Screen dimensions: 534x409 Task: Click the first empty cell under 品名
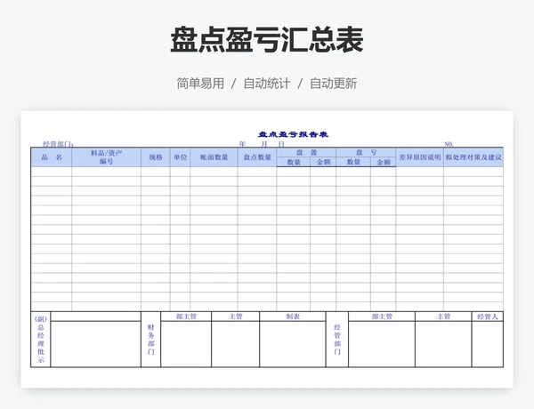click(x=52, y=172)
